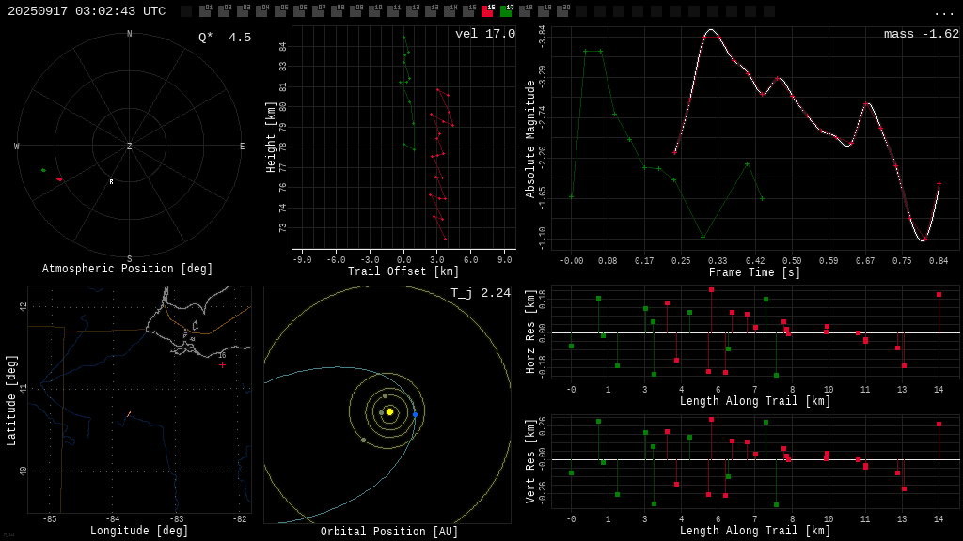The image size is (963, 541).
Task: Select station indicator 01
Action: click(x=205, y=10)
